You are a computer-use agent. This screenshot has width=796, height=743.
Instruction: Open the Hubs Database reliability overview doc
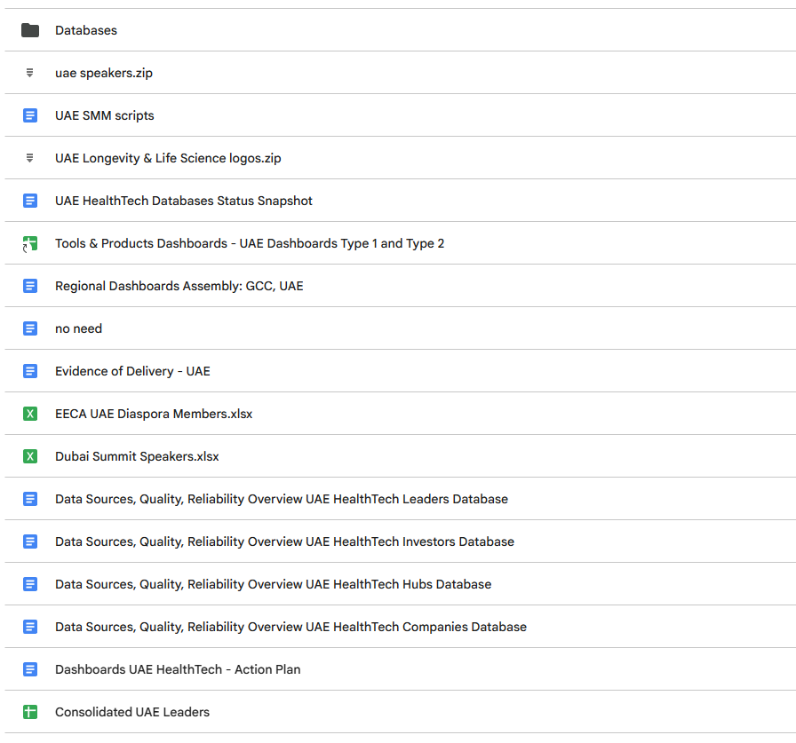(273, 584)
